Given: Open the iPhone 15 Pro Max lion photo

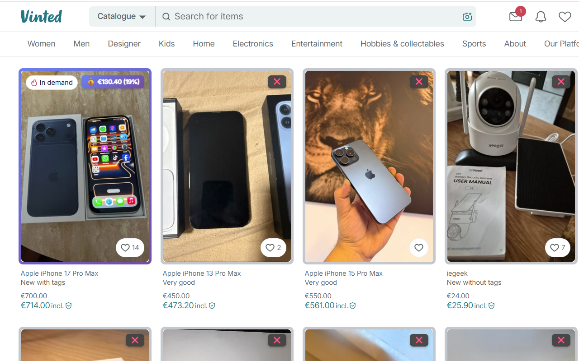Looking at the screenshot, I should point(369,166).
